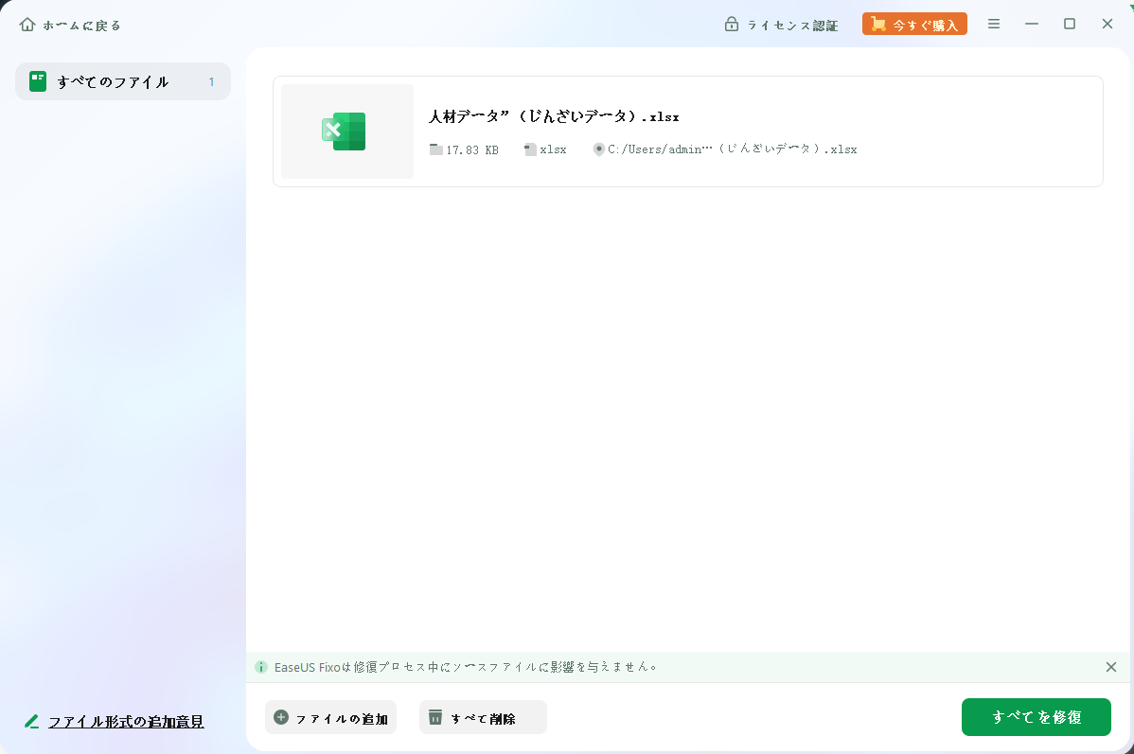The height and width of the screenshot is (754, 1134).
Task: Dismiss the EaseUS Fixo notice banner
Action: click(x=1111, y=667)
